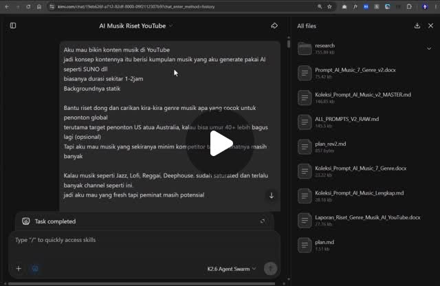The width and height of the screenshot is (440, 286).
Task: Open Laporan_Riset_Genre_Musik_AI_YouTube.docx file icon
Action: coord(305,220)
